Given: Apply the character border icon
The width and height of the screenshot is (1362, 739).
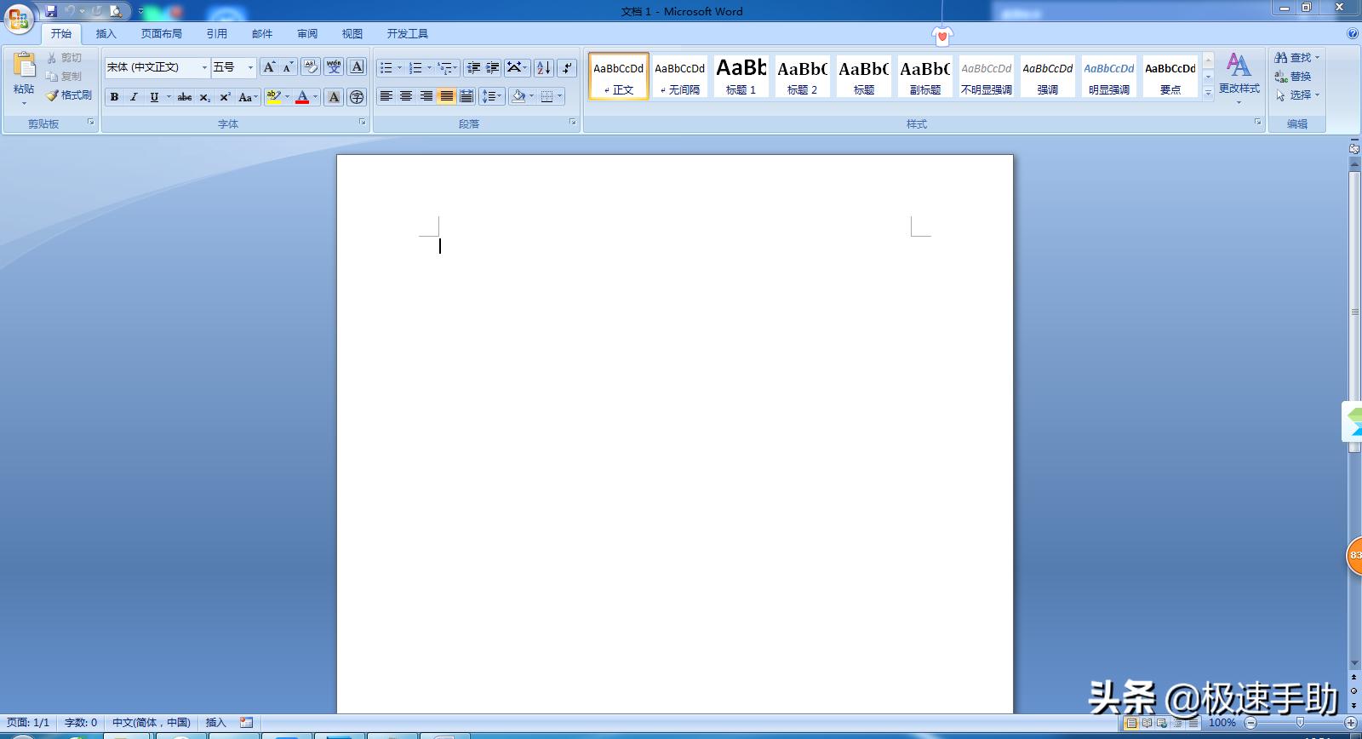Looking at the screenshot, I should point(358,67).
